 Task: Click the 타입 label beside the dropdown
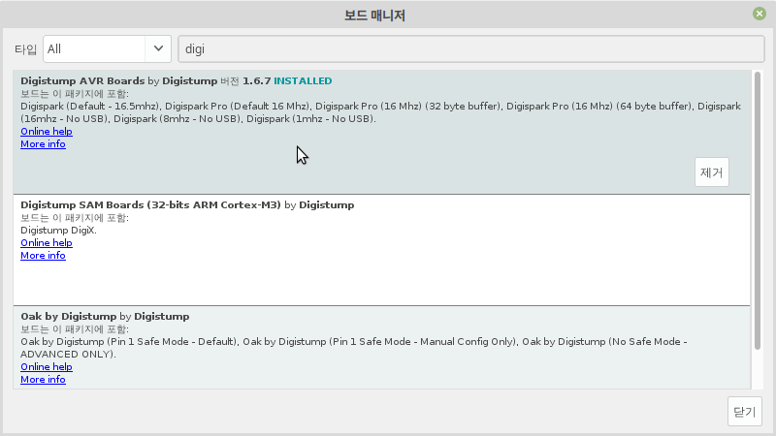(26, 49)
